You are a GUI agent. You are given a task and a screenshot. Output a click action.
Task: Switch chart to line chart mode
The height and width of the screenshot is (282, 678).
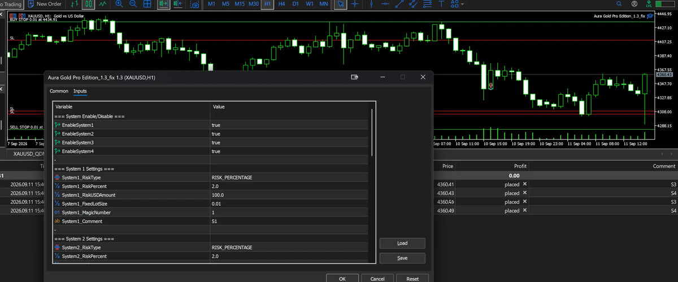[102, 4]
